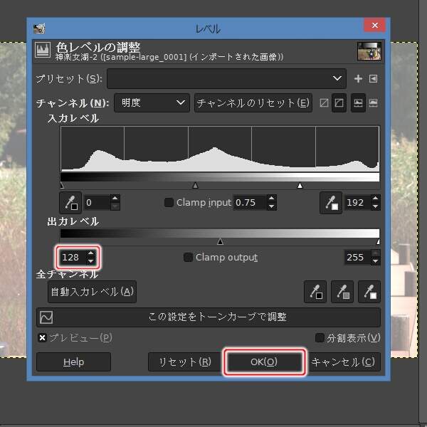Increase low output 128 with up arrow
Screen dimensions: 427x427
point(90,253)
